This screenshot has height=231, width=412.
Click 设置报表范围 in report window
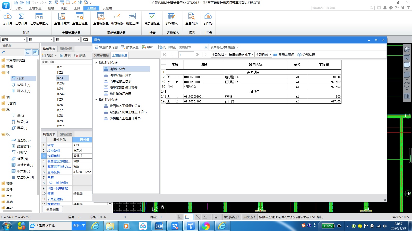click(106, 47)
